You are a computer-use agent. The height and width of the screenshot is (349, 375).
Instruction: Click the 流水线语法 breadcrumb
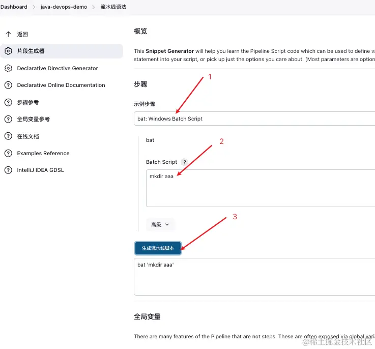[x=113, y=7]
